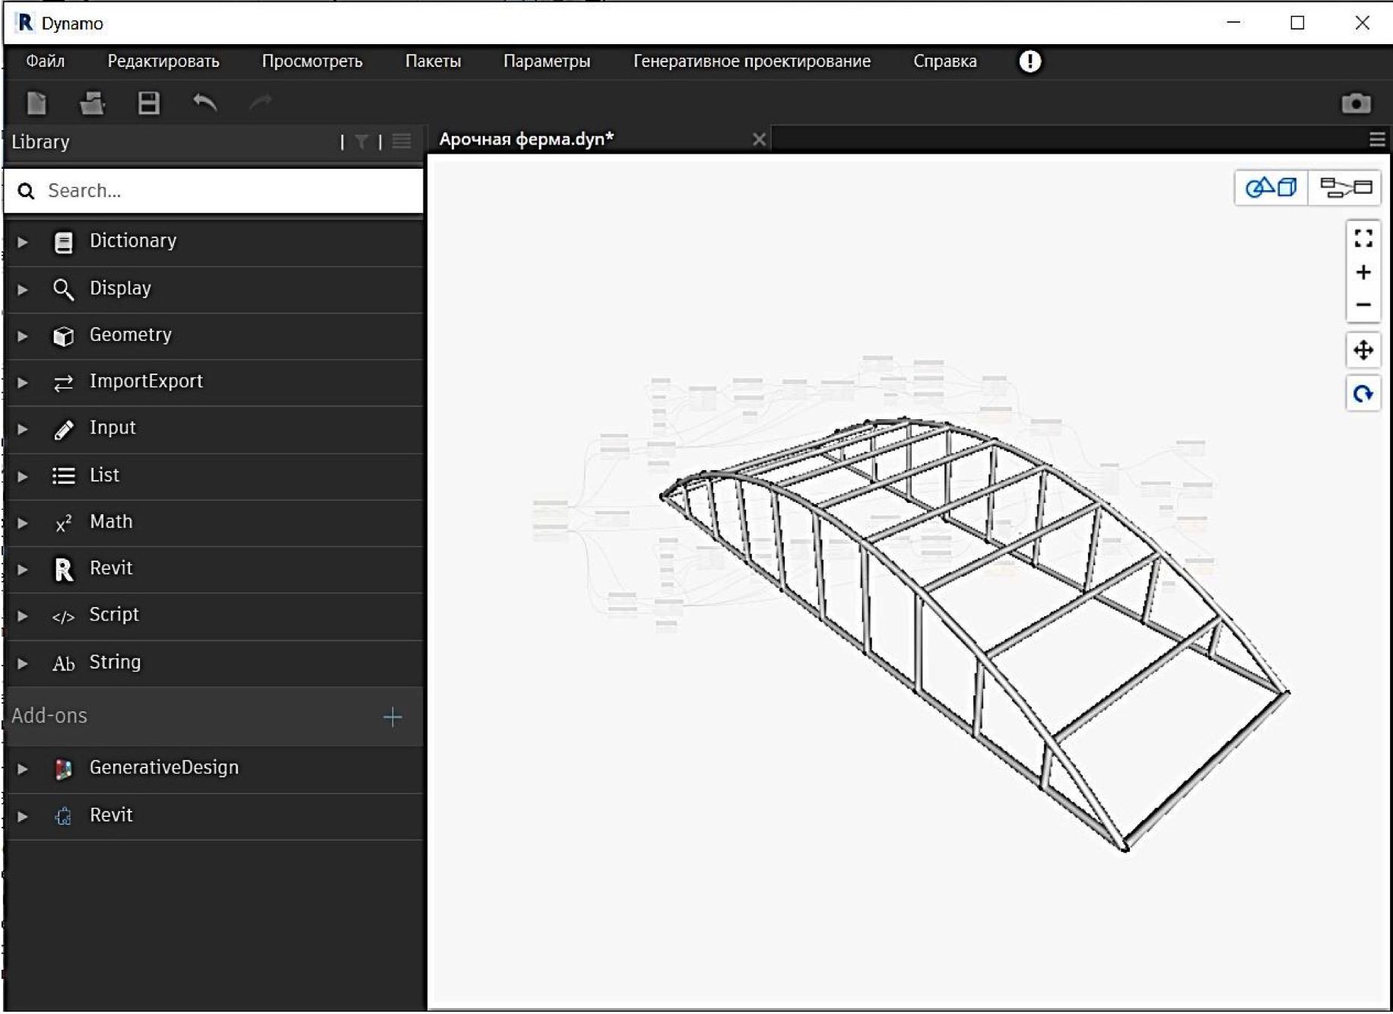
Task: Open the Генеративное проектирование menu
Action: click(x=751, y=62)
